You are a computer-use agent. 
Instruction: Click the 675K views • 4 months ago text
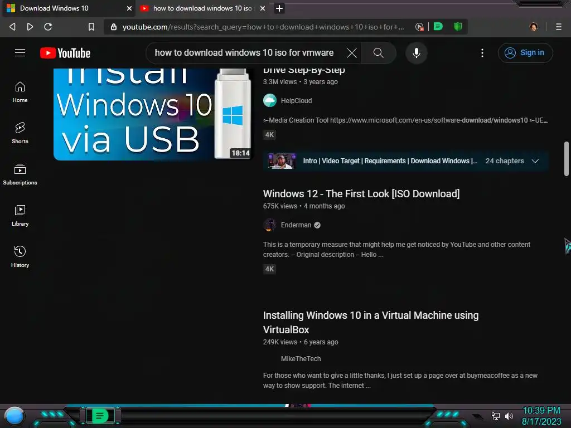(304, 206)
